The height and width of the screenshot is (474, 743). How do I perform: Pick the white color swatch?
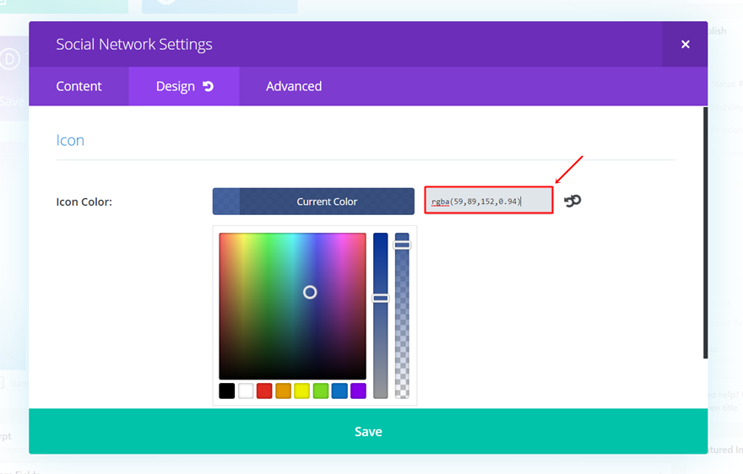point(246,391)
